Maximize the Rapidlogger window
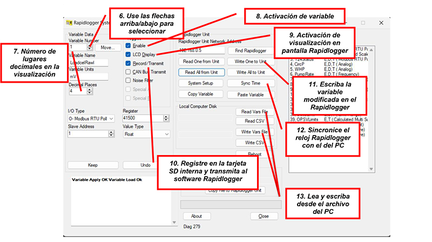Screen dimensions: 432x242 (x=363, y=23)
